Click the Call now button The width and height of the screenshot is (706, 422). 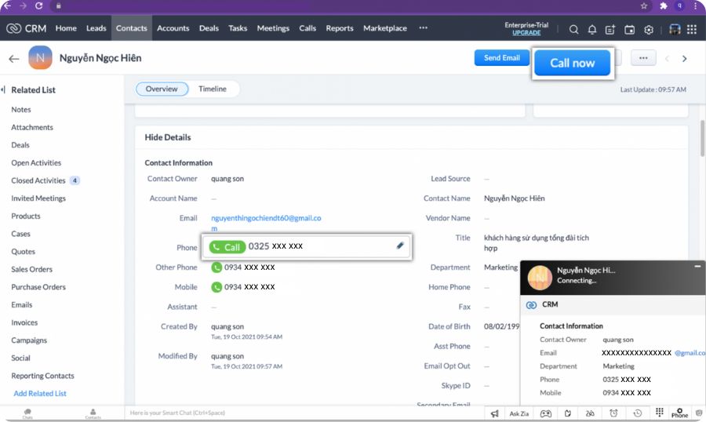[x=572, y=63]
